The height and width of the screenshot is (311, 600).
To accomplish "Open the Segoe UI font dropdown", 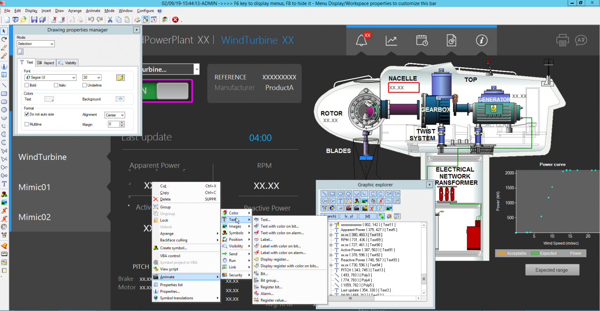I will click(73, 78).
